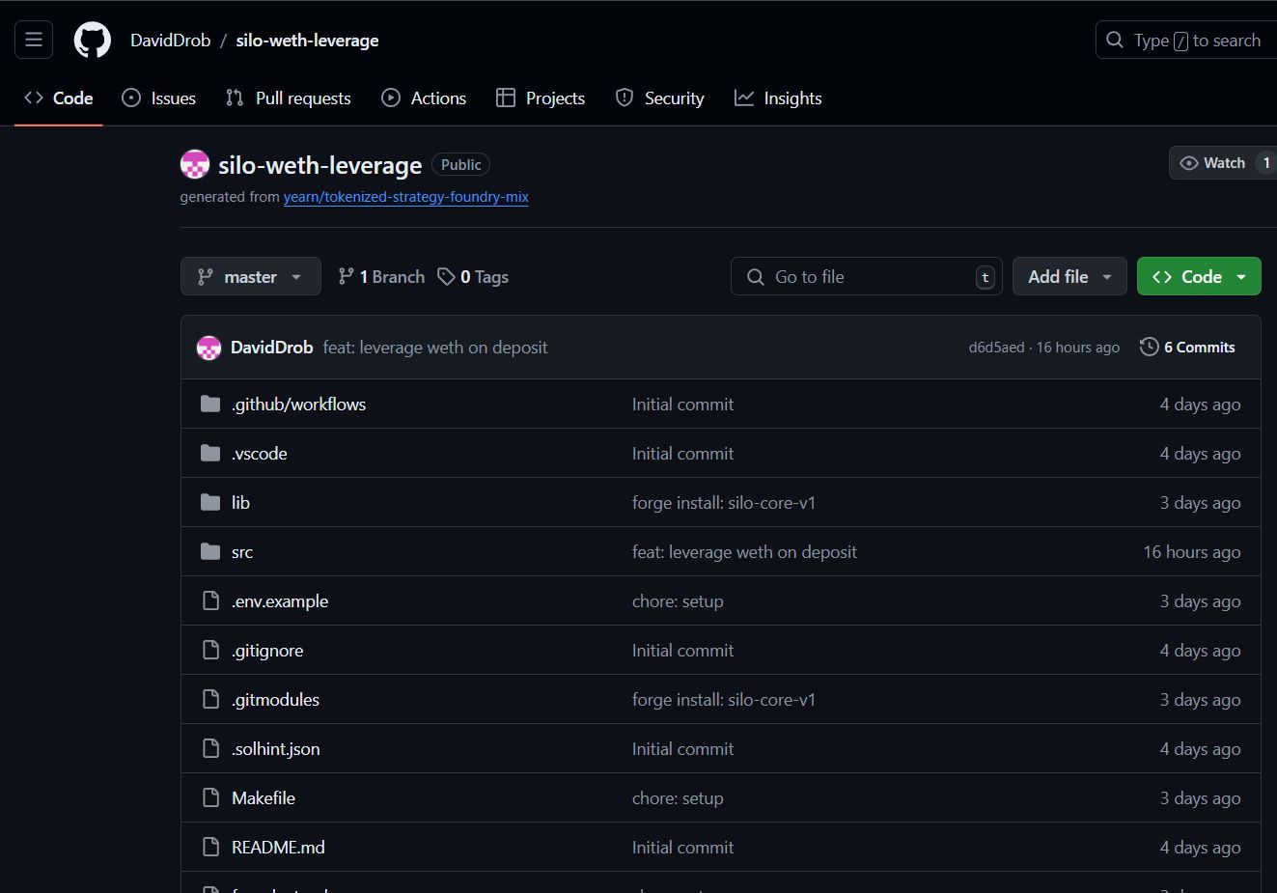
Task: Open the Projects tab
Action: (541, 98)
